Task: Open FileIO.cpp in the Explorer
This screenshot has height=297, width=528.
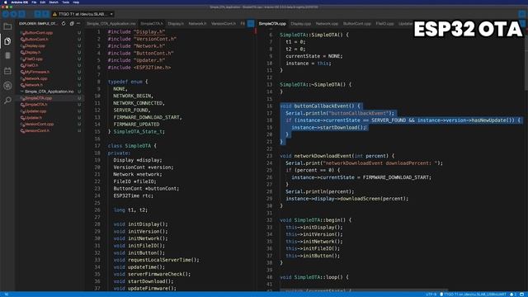Action: click(x=50, y=59)
